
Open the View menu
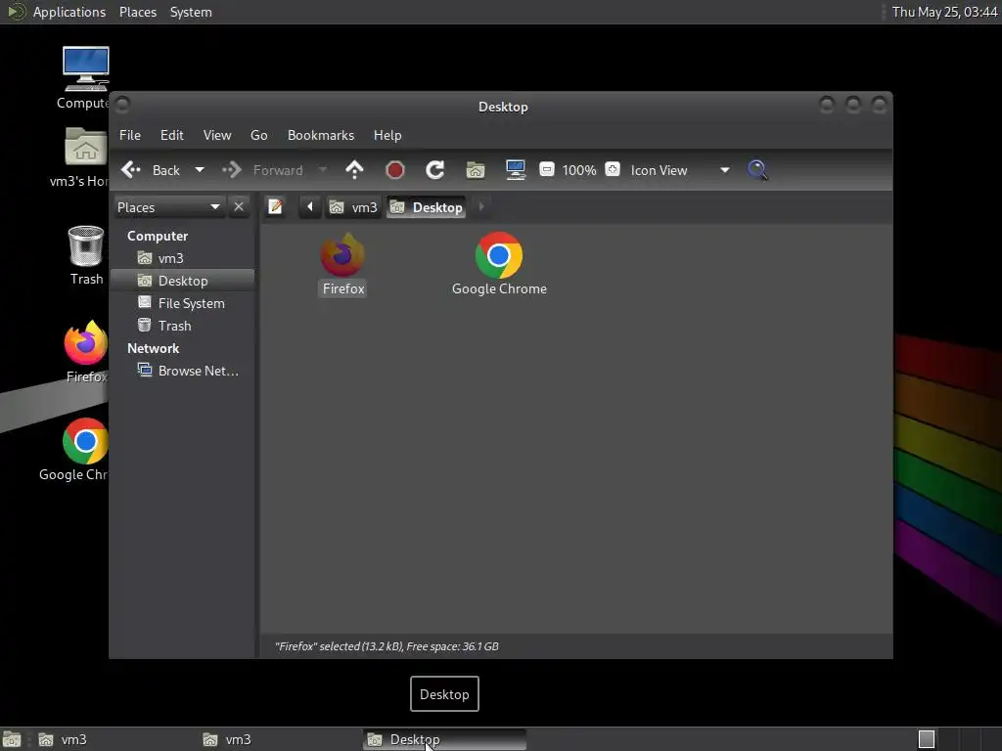(x=217, y=135)
